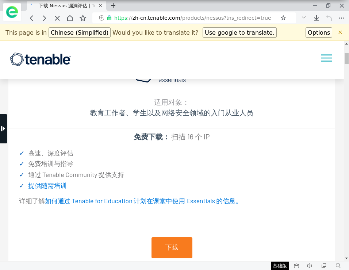The image size is (349, 270).
Task: Click 高速、深度评估 feature text
Action: (x=50, y=153)
